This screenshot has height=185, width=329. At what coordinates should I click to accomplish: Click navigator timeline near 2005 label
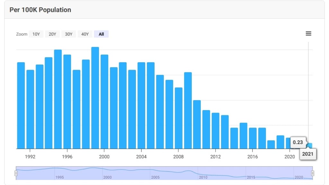156,173
